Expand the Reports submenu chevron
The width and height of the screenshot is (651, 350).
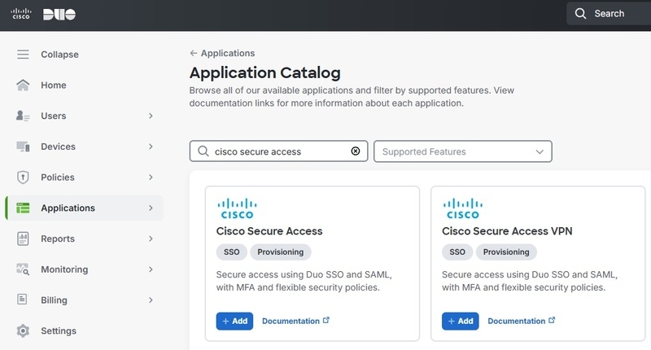point(151,238)
